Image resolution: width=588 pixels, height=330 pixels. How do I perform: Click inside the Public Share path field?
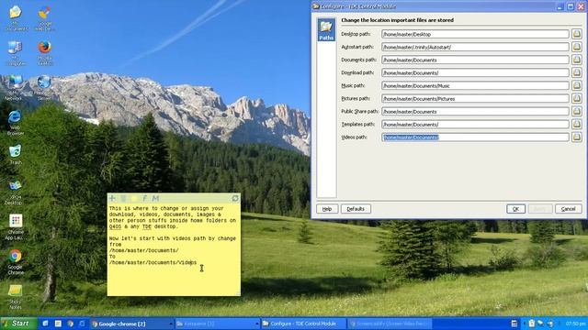(x=476, y=112)
